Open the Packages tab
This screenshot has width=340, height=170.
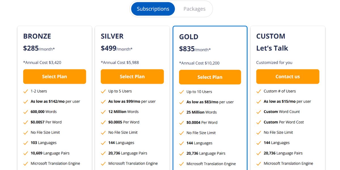click(x=194, y=9)
